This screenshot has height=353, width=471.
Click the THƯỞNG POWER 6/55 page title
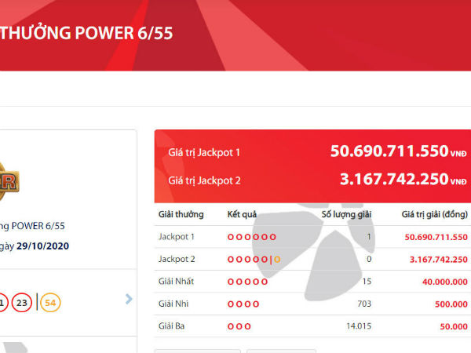(86, 33)
